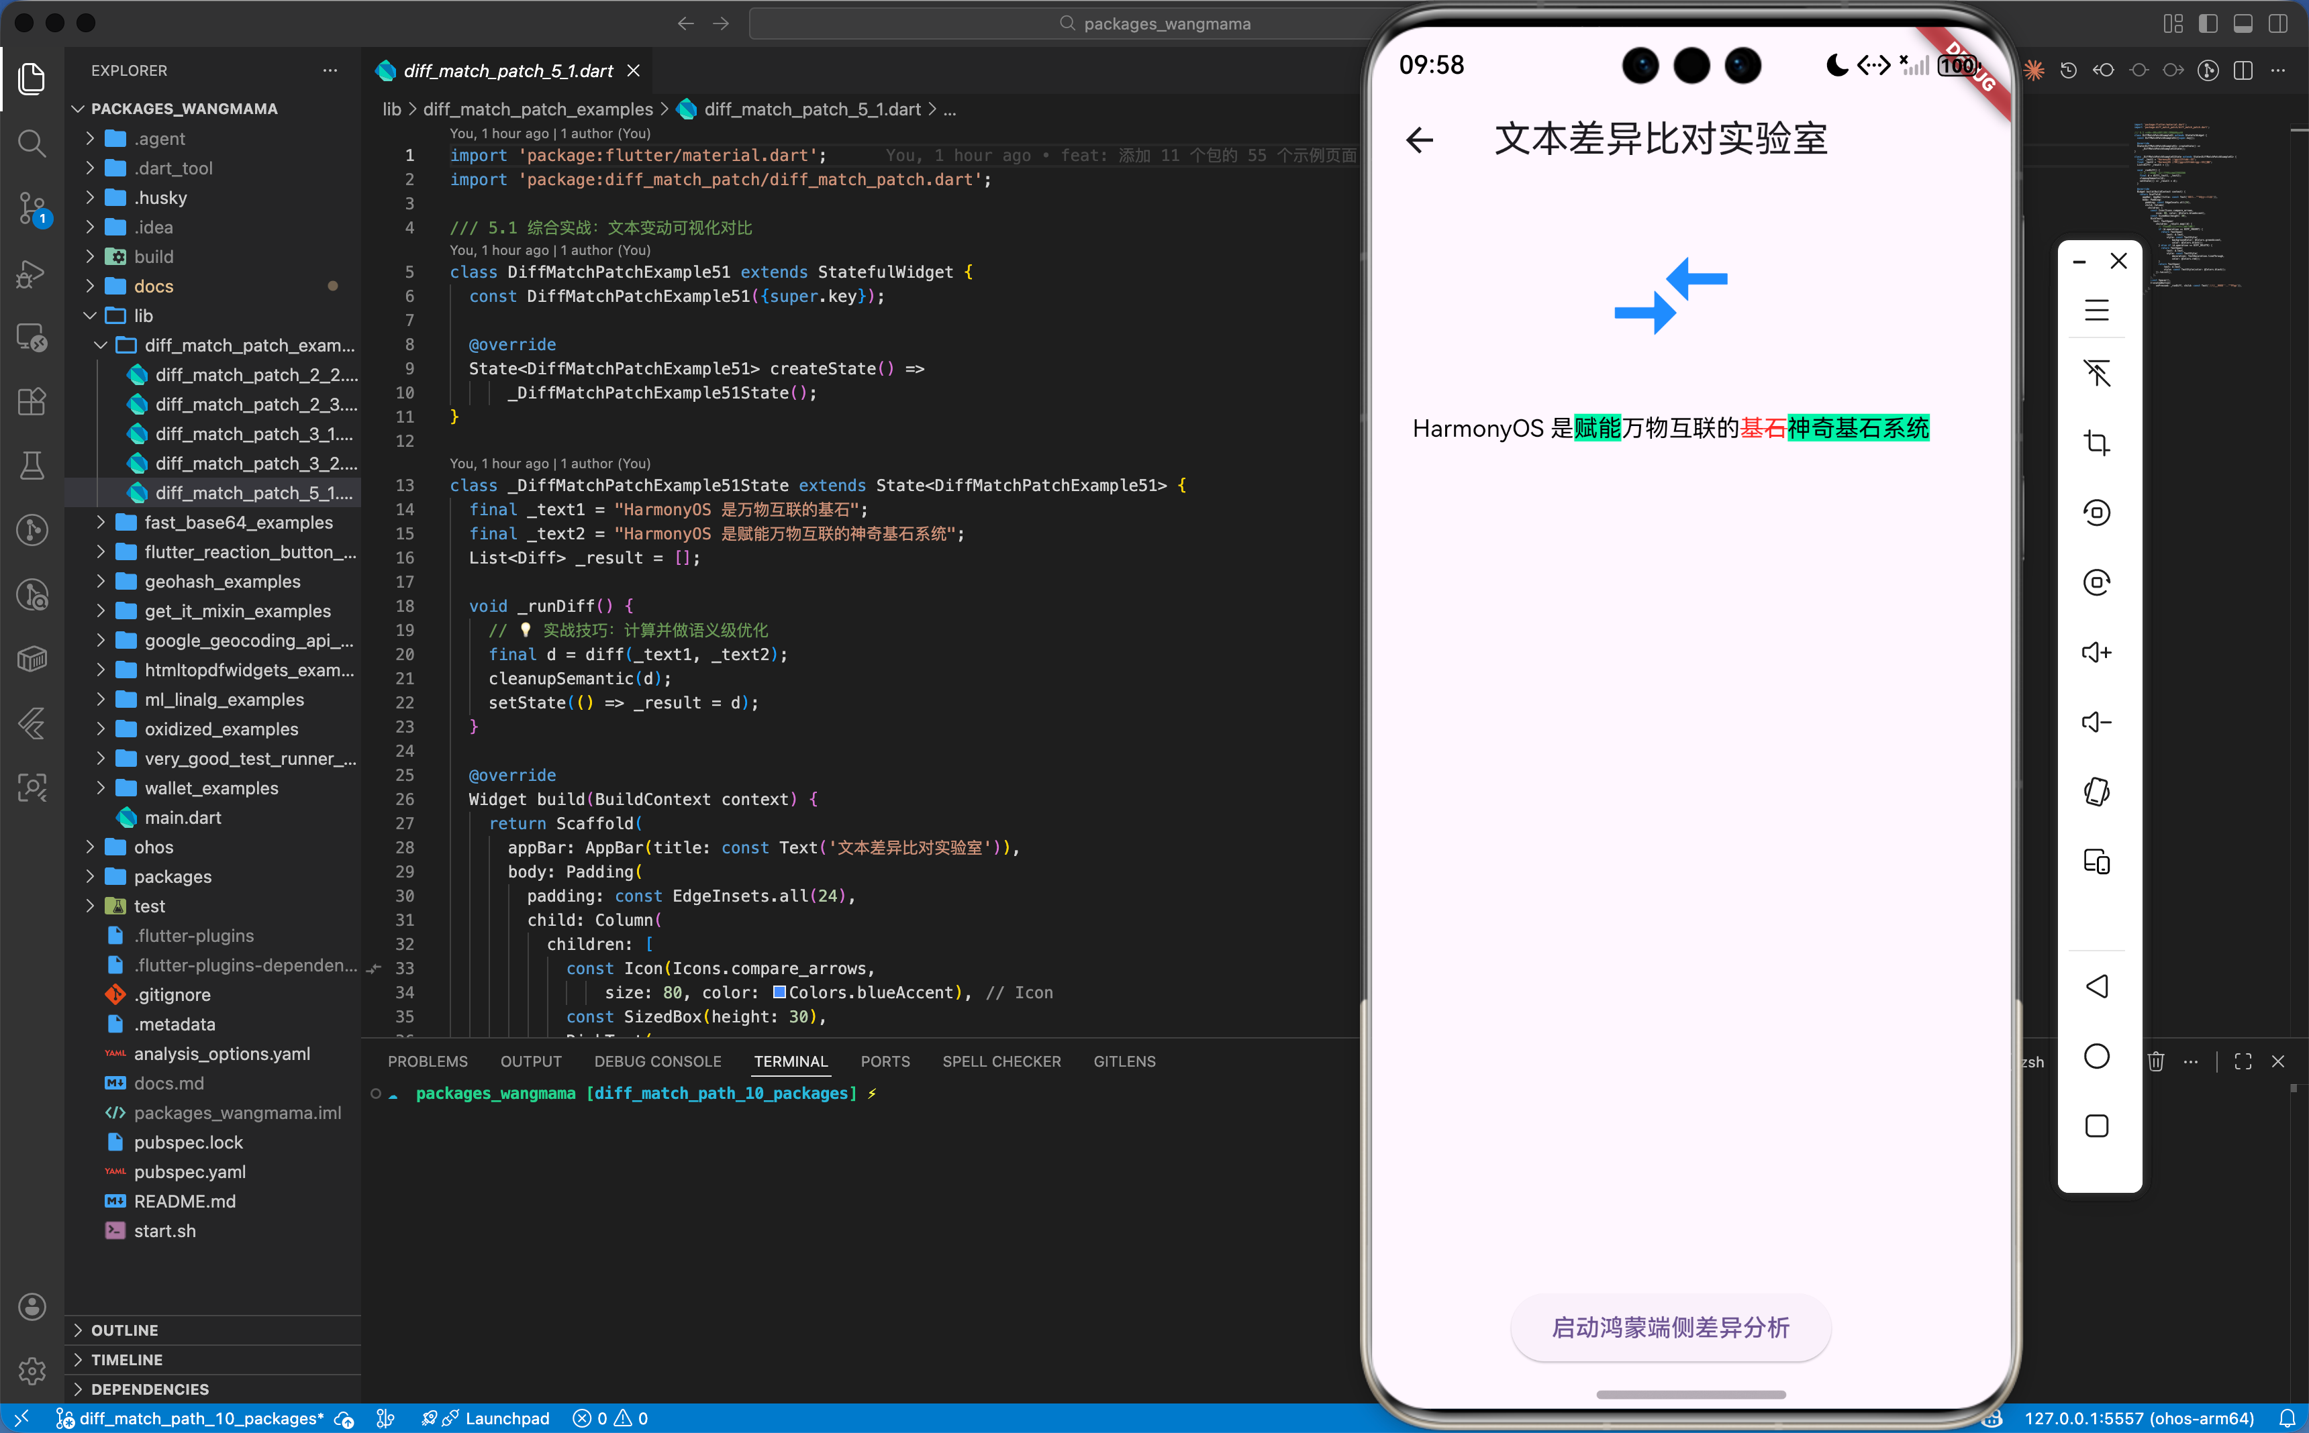The height and width of the screenshot is (1433, 2309).
Task: Switch to the DEBUG CONSOLE tab
Action: [x=657, y=1061]
